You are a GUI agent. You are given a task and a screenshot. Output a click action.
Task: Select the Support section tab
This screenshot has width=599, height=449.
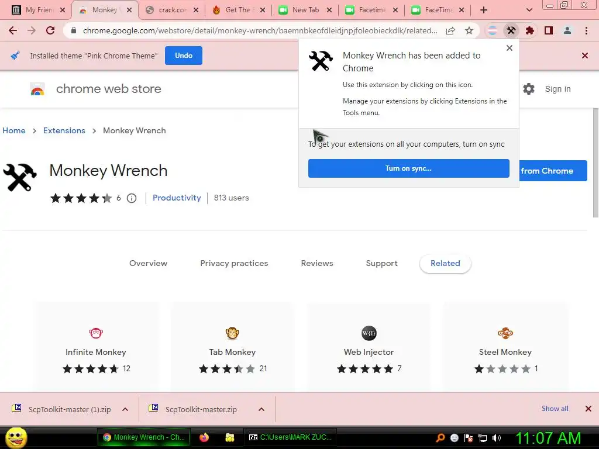click(381, 264)
